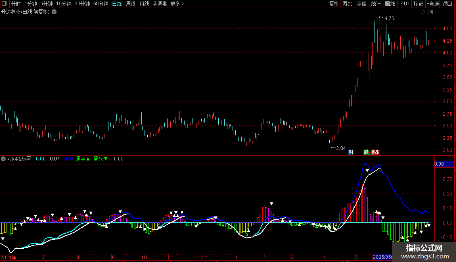This screenshot has height=262, width=456.
Task: Click the 统计 statistics button
Action: (x=375, y=4)
